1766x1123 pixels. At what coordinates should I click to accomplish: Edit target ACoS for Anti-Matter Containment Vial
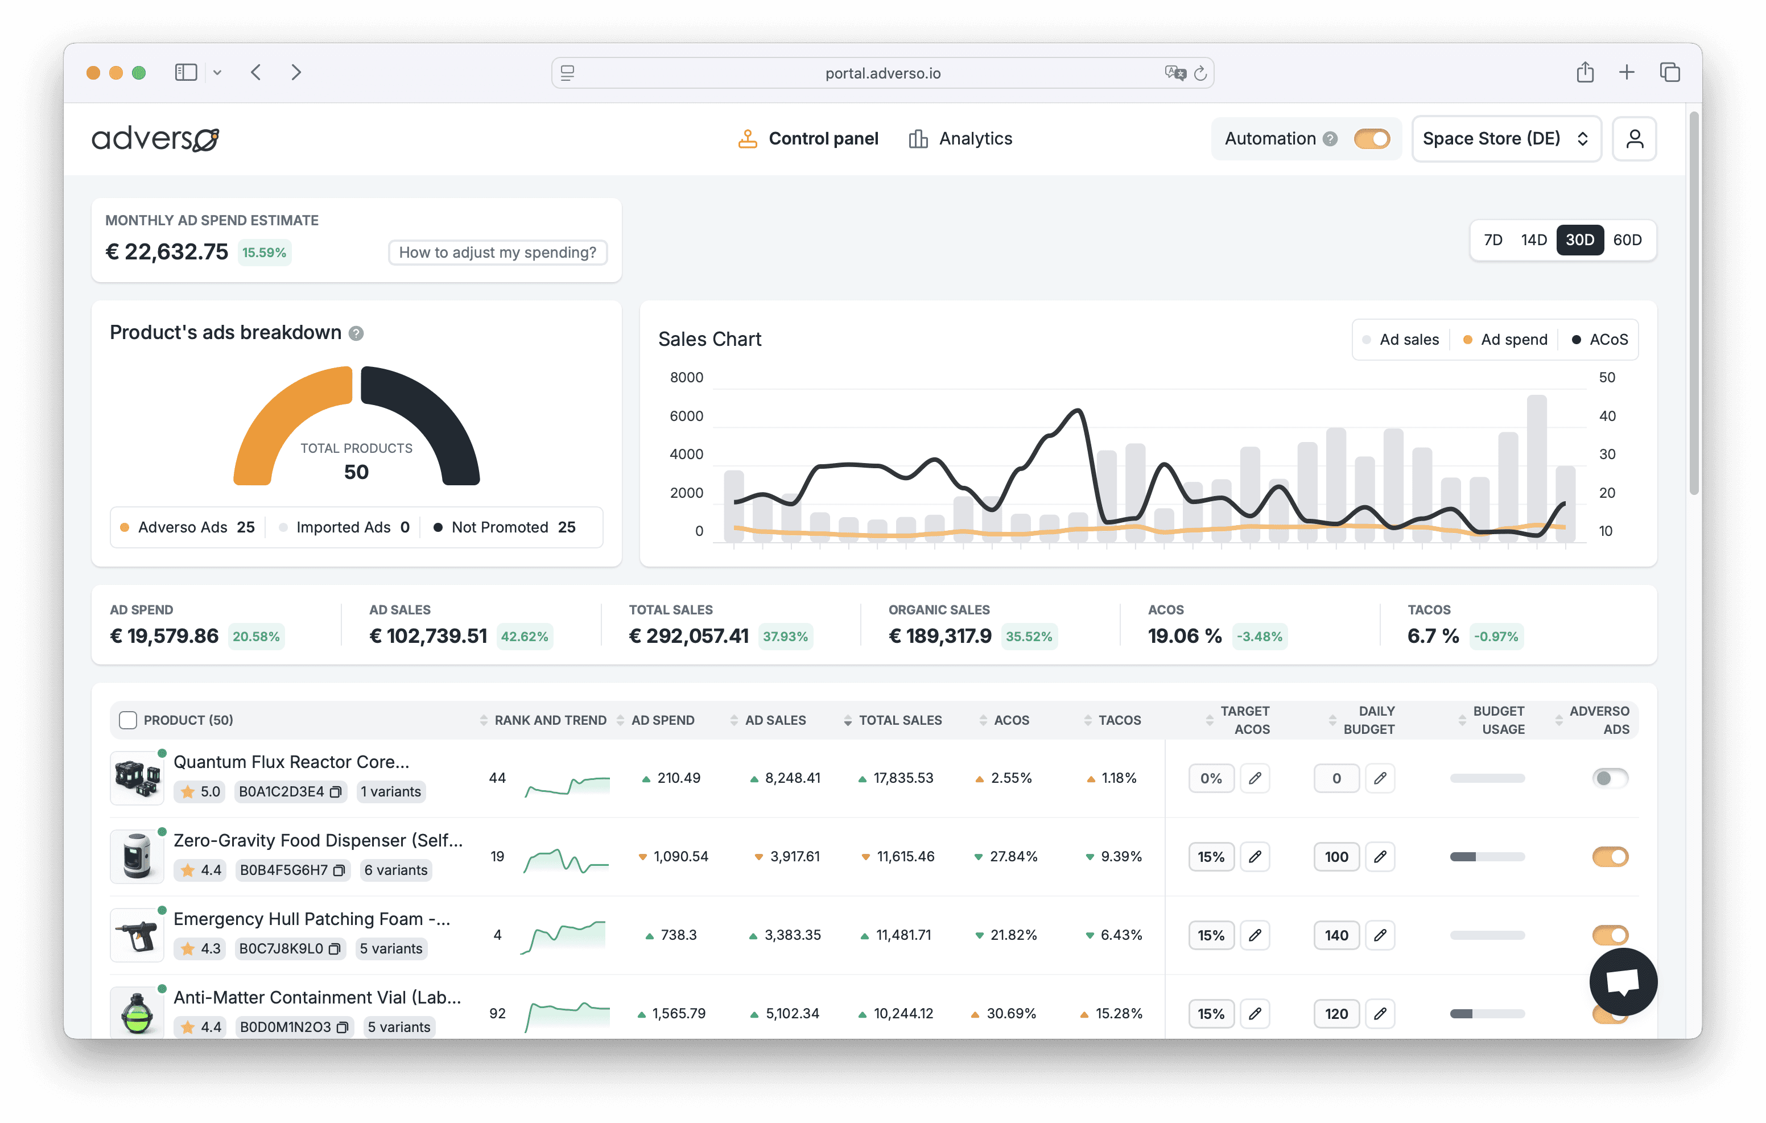[x=1255, y=1013]
